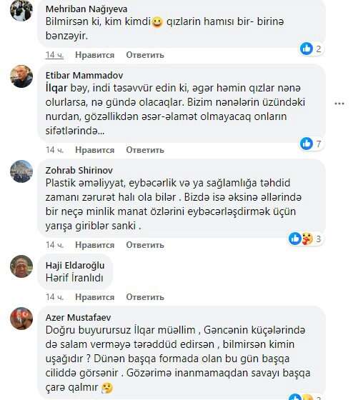353x400 pixels.
Task: Open Mehriban Nağıyeva's profile picture
Action: pos(21,10)
